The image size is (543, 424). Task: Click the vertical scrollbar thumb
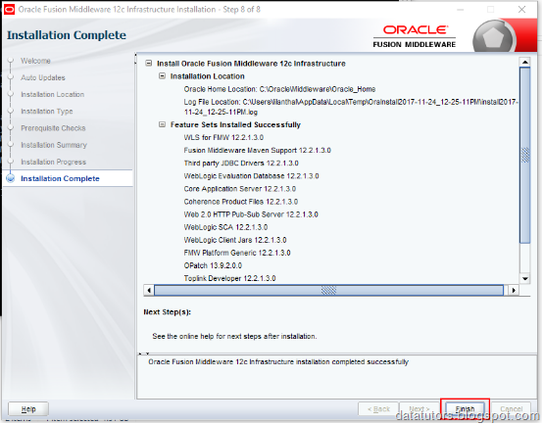pos(525,156)
